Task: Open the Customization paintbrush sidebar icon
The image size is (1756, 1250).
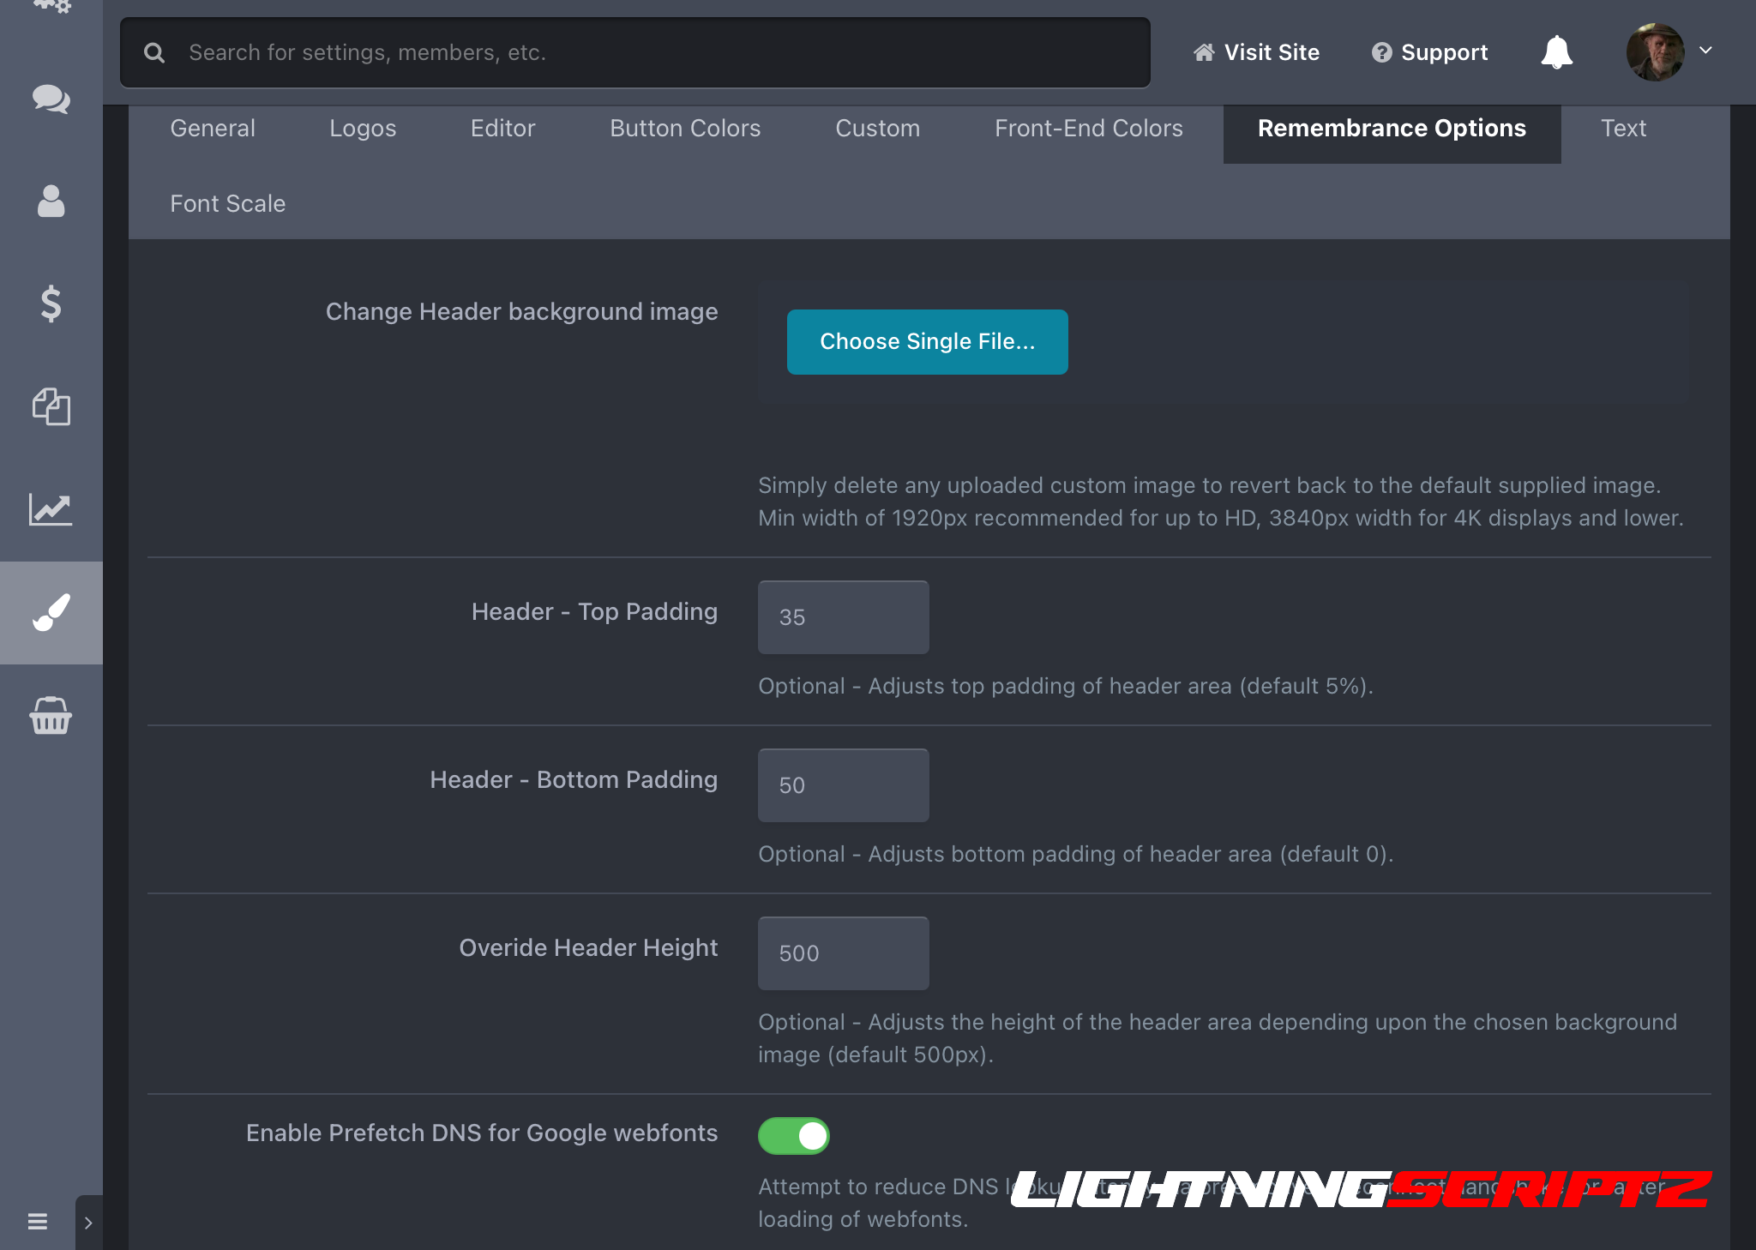Action: [51, 612]
